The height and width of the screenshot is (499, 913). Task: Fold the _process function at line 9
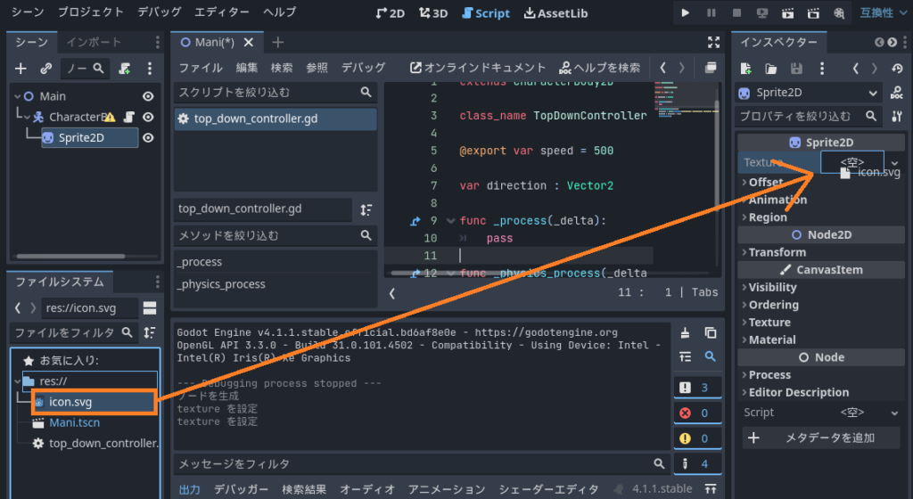pos(450,221)
